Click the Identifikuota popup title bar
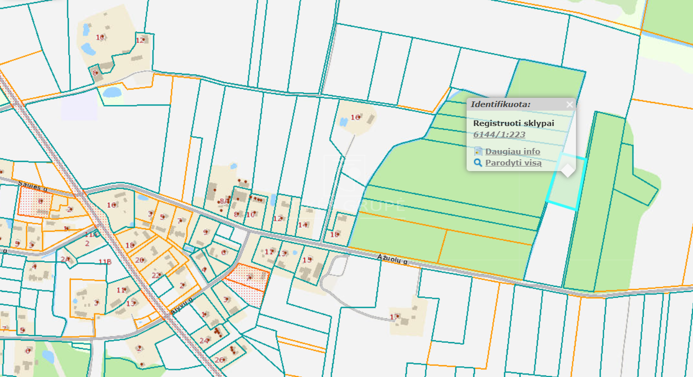 [x=513, y=104]
